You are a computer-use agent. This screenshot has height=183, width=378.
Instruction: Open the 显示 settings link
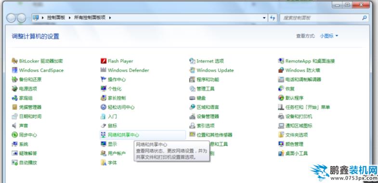pyautogui.click(x=112, y=144)
